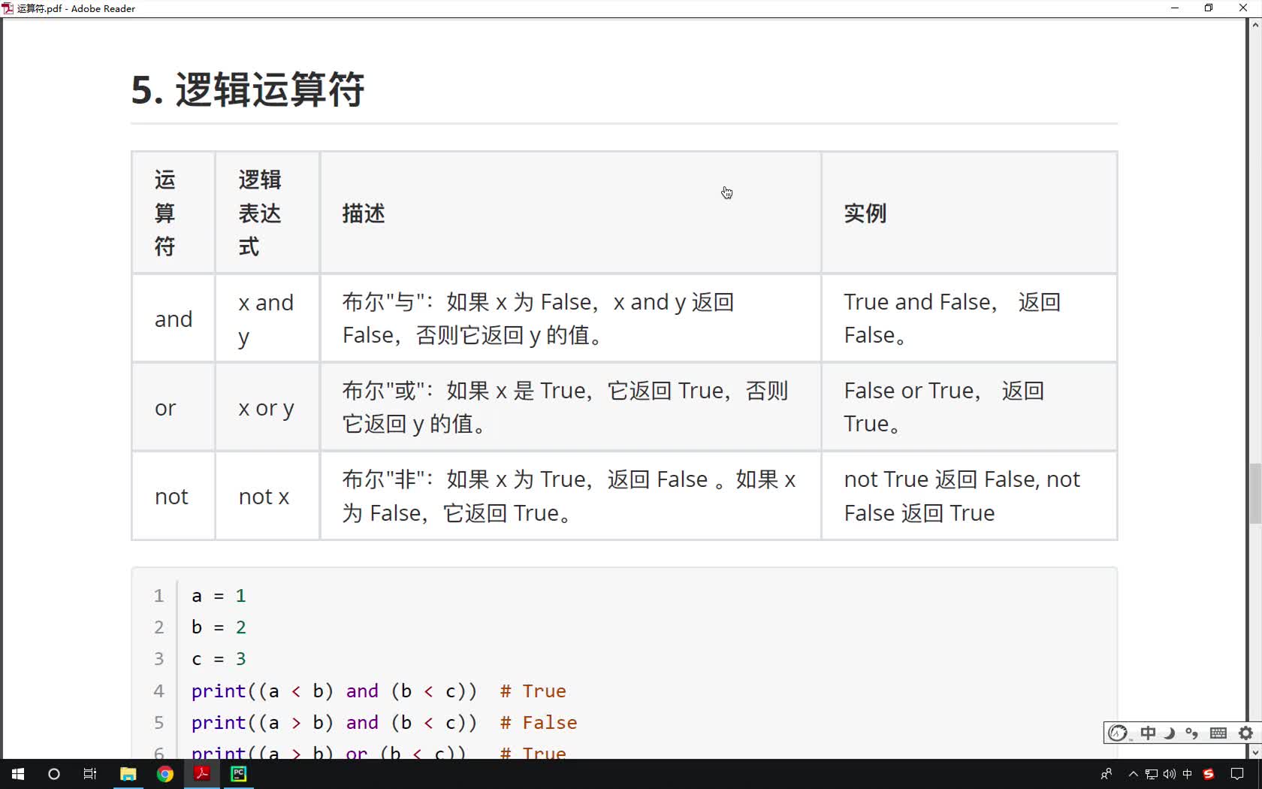Screen dimensions: 1262x789
Task: Click the 'and' operator cell
Action: point(174,319)
